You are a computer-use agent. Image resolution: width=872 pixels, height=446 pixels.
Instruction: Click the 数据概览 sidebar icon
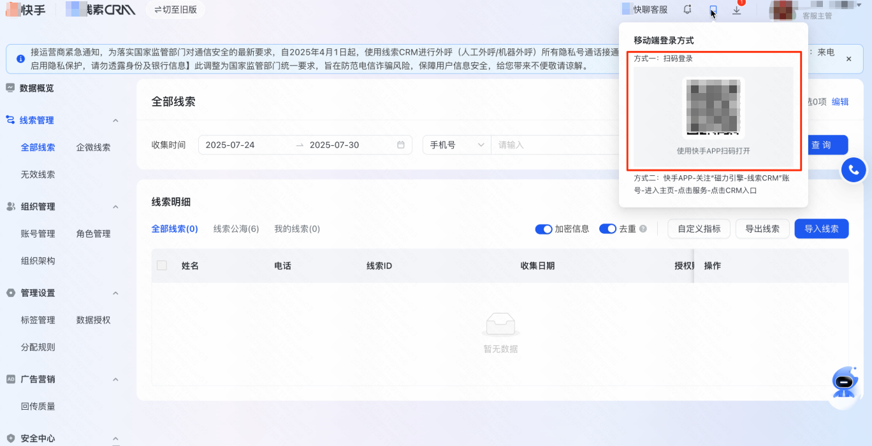[10, 88]
